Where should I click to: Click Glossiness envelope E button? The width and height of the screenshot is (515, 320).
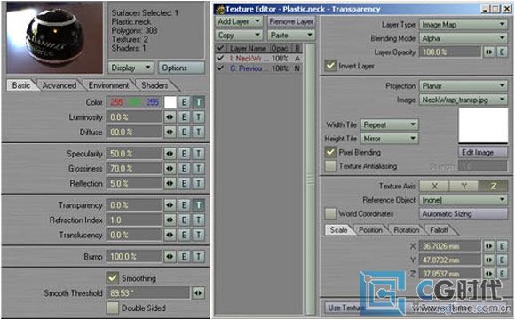coord(184,168)
